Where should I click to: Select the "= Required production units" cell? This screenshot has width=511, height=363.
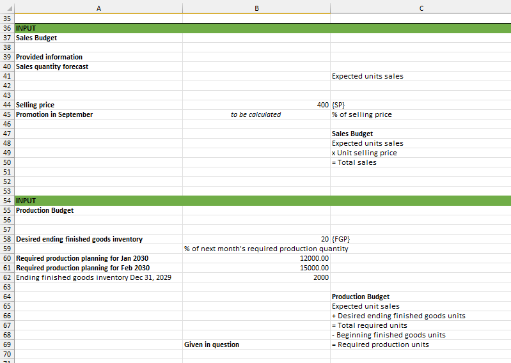pyautogui.click(x=420, y=344)
